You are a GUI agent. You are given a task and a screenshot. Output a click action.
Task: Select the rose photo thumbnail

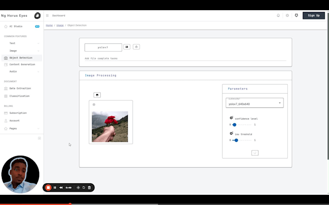[x=110, y=126]
